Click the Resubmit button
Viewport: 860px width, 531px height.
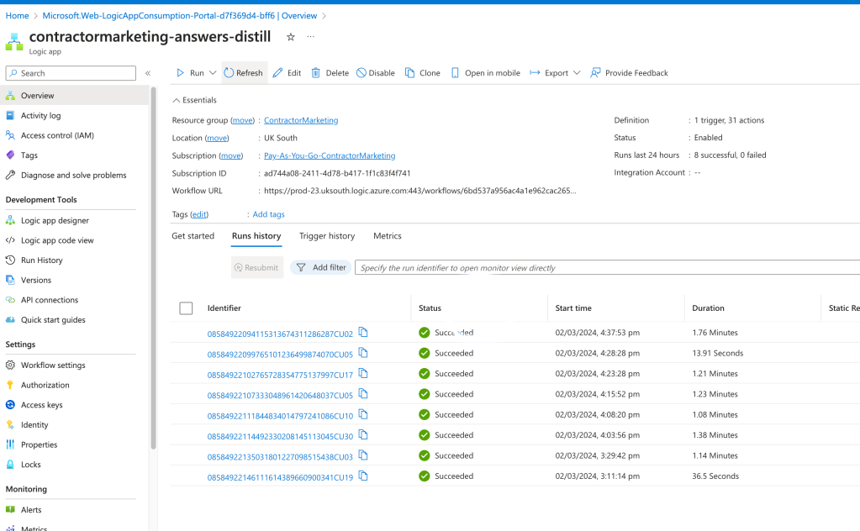click(x=256, y=267)
